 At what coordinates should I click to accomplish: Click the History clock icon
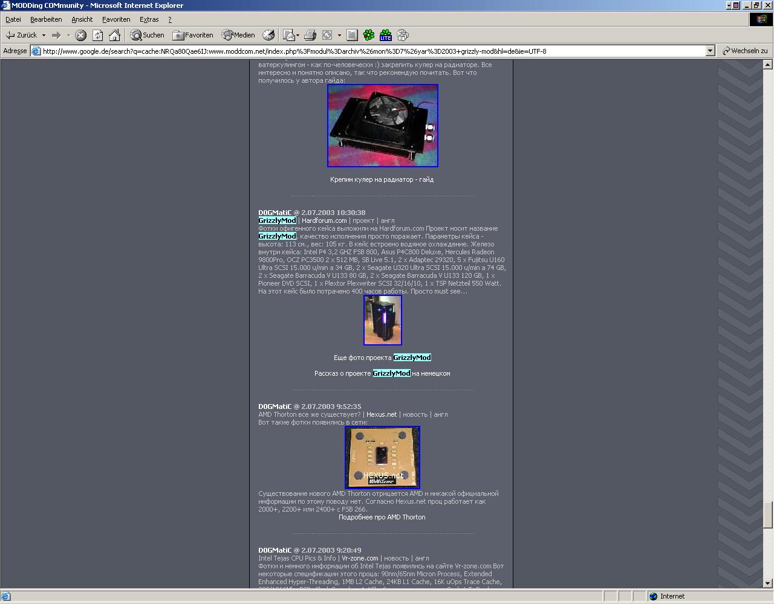coord(268,35)
